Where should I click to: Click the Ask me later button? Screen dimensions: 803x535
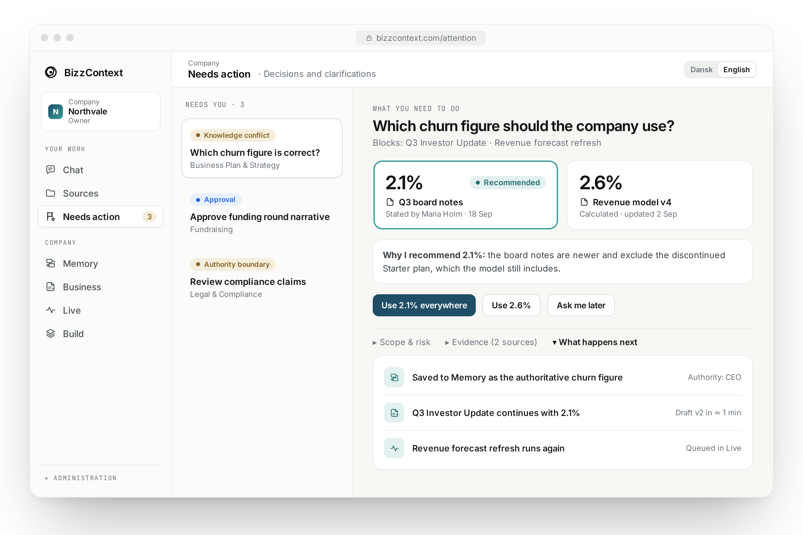coord(581,305)
